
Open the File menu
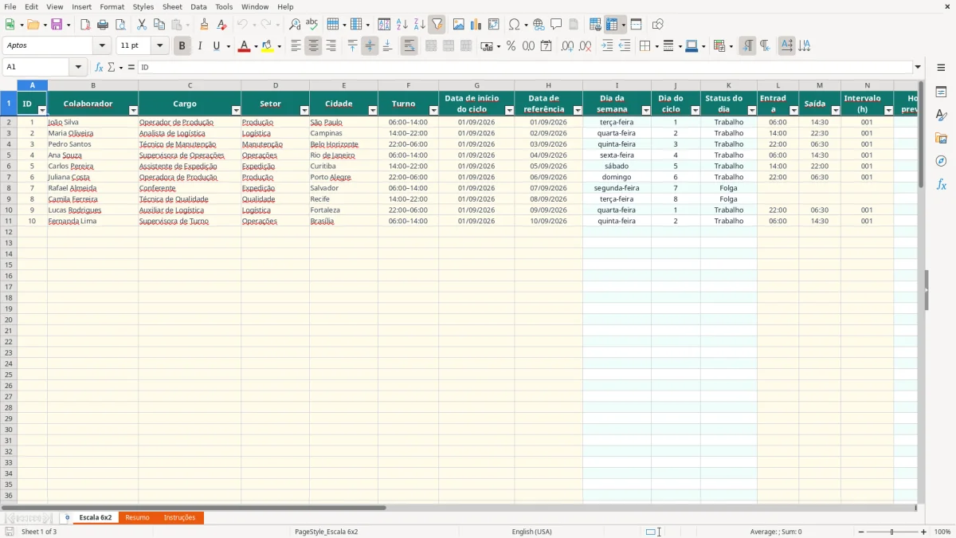click(x=10, y=6)
